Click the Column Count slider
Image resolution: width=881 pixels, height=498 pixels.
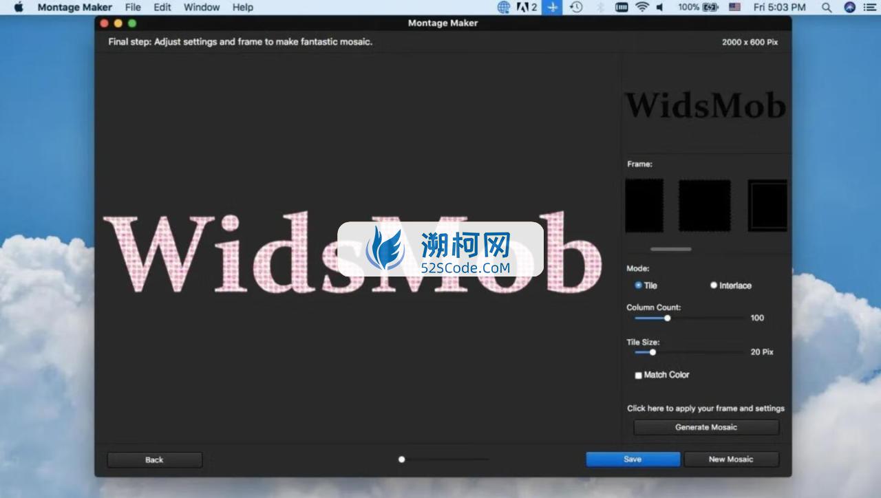688,318
